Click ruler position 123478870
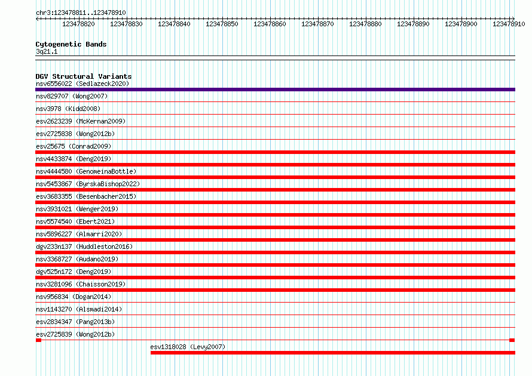 pos(318,24)
